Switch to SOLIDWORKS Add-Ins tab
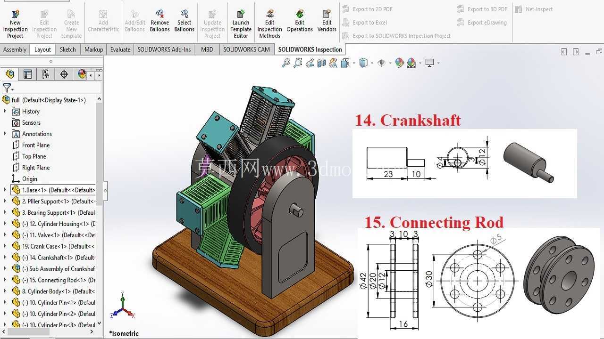This screenshot has height=339, width=604. pos(164,49)
